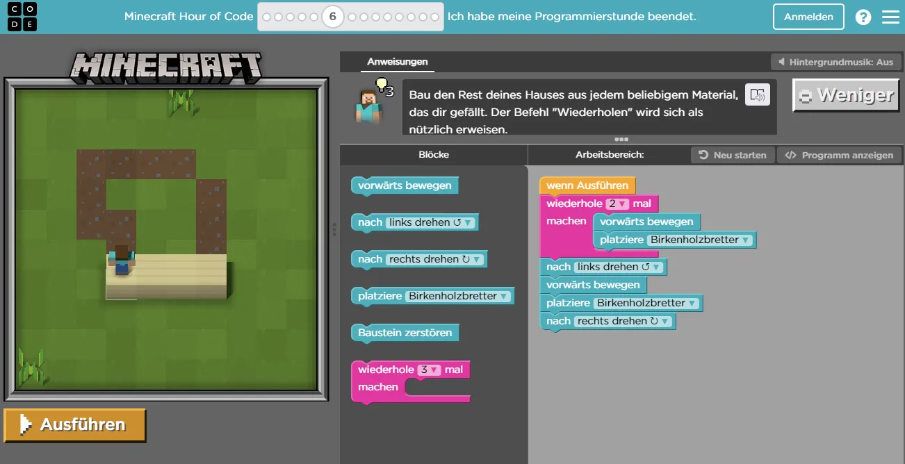Open the hamburger menu
Screen dimensions: 905x464
click(890, 17)
